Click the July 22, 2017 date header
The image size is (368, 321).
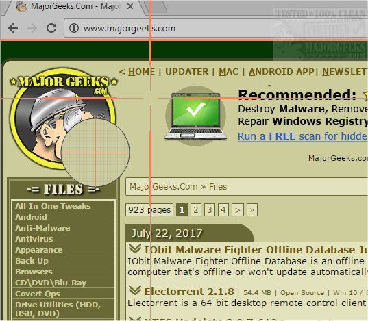[x=167, y=233]
